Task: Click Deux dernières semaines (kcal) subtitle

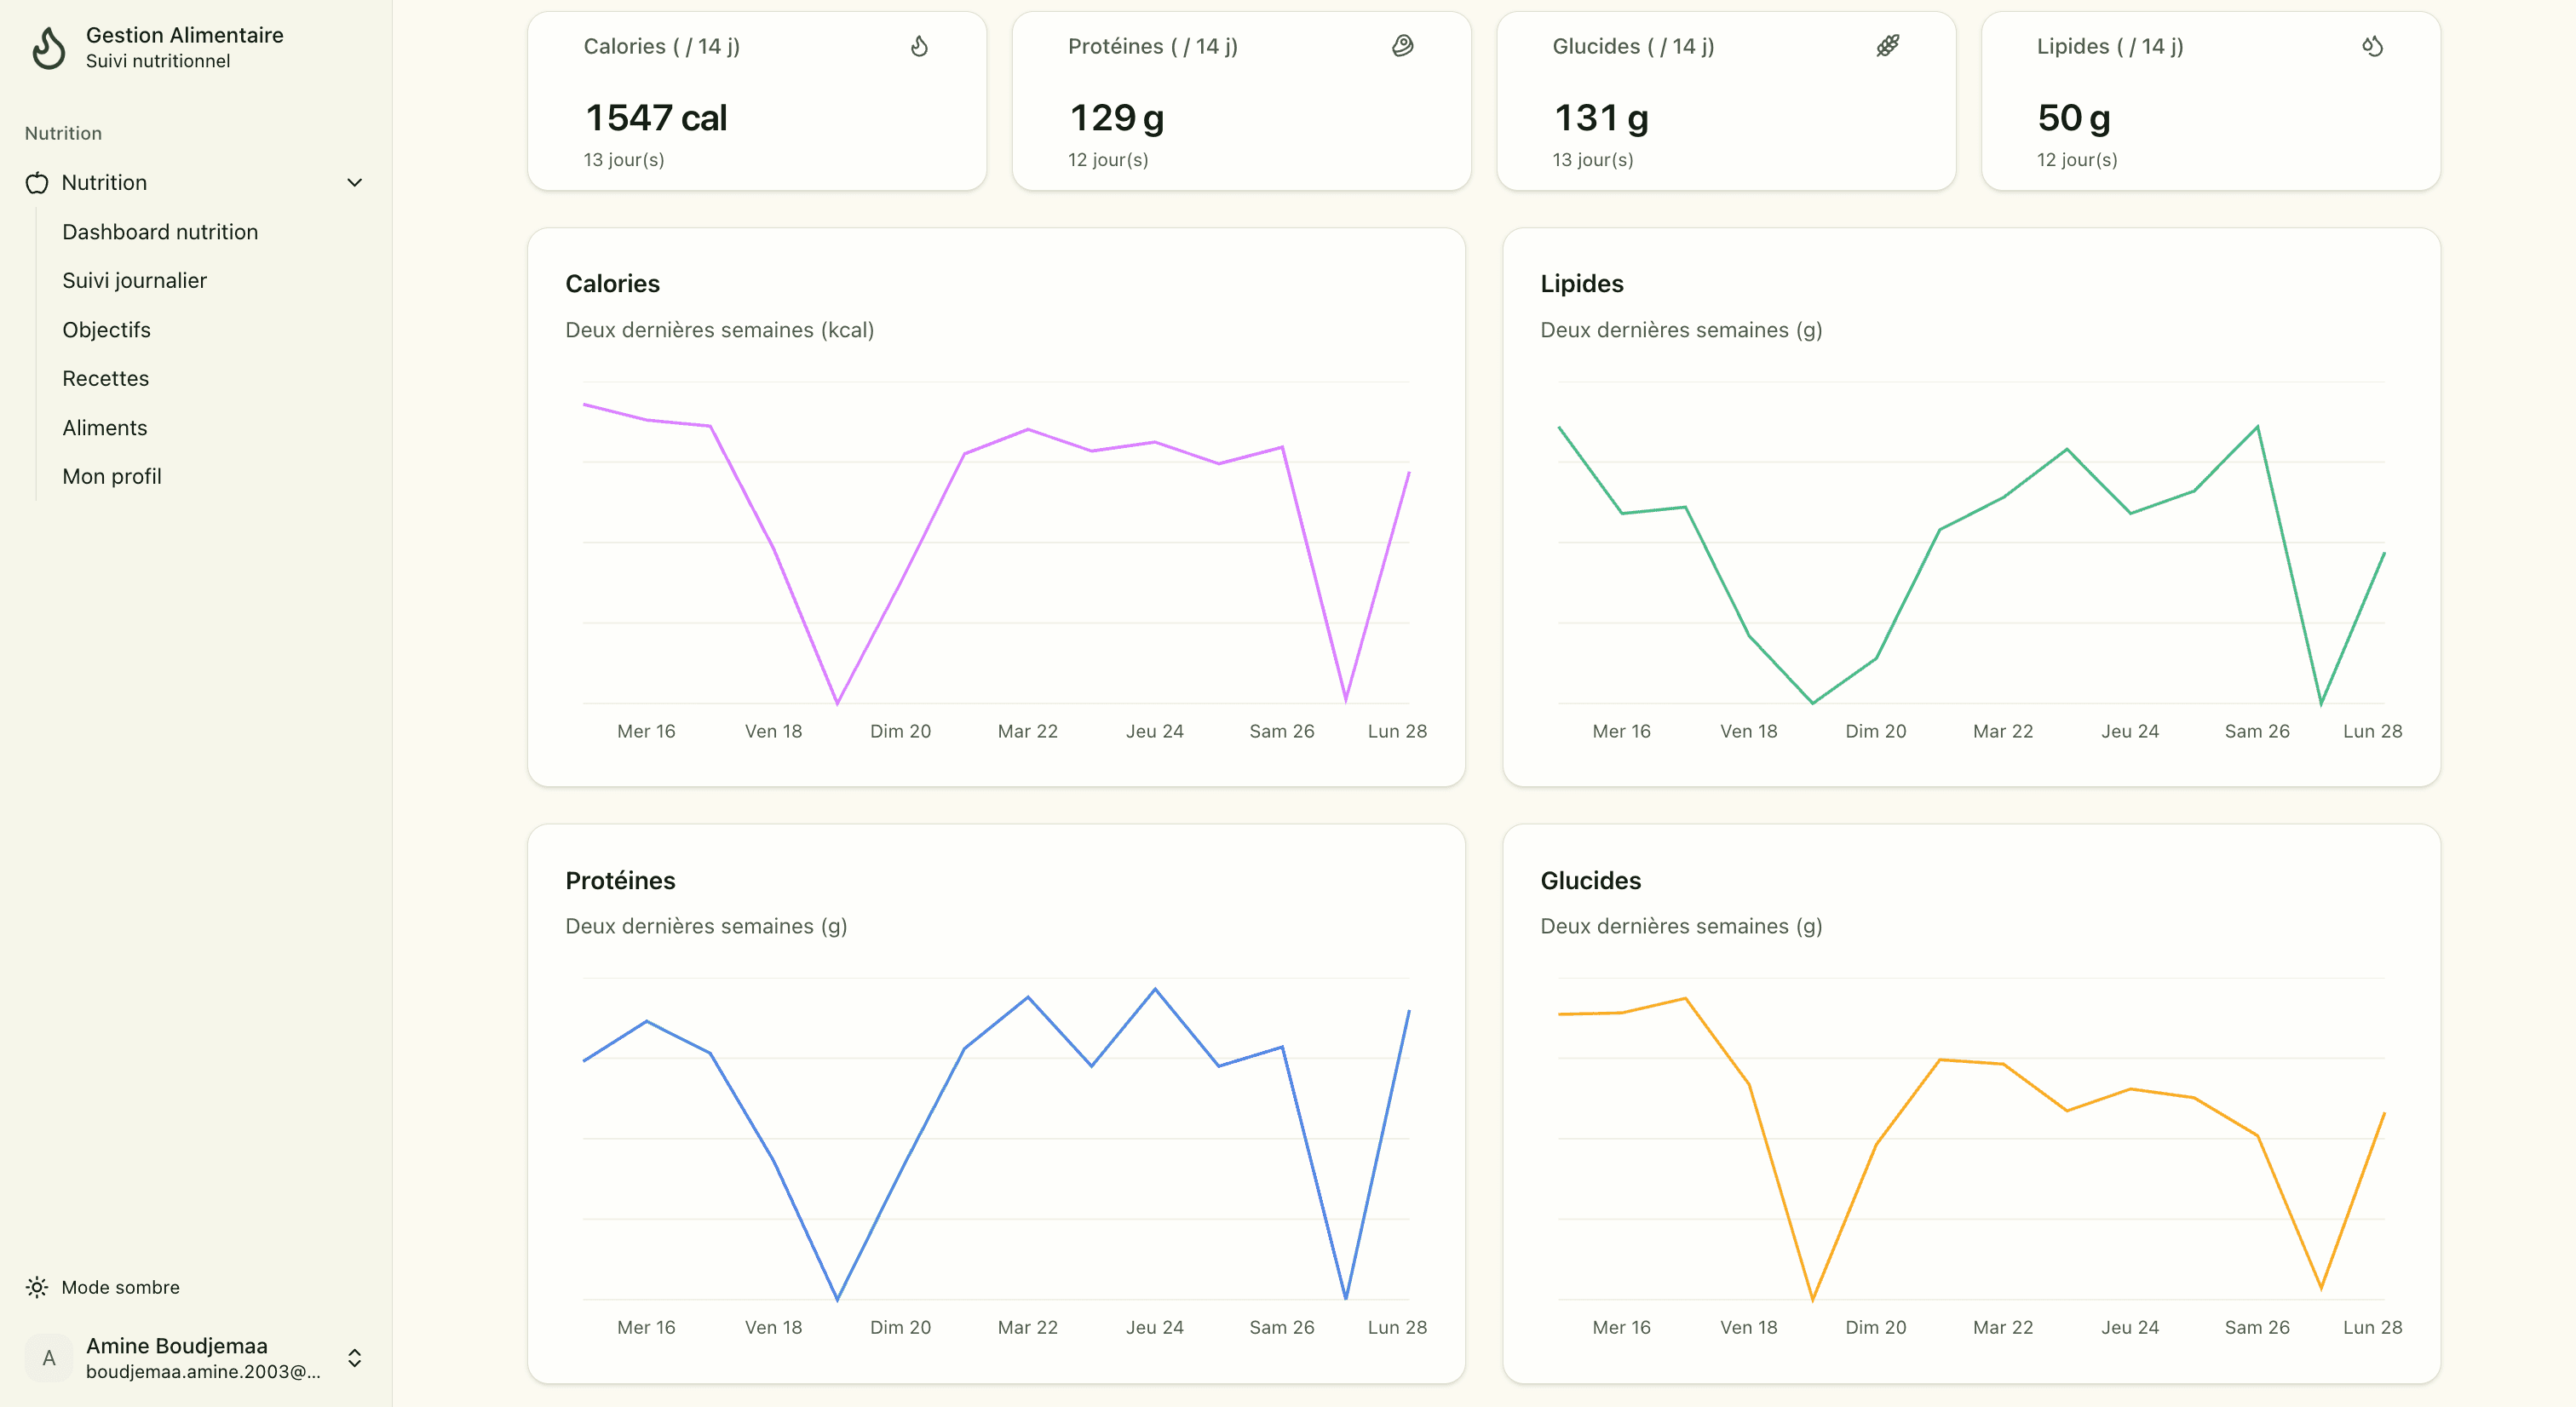Action: [x=719, y=330]
